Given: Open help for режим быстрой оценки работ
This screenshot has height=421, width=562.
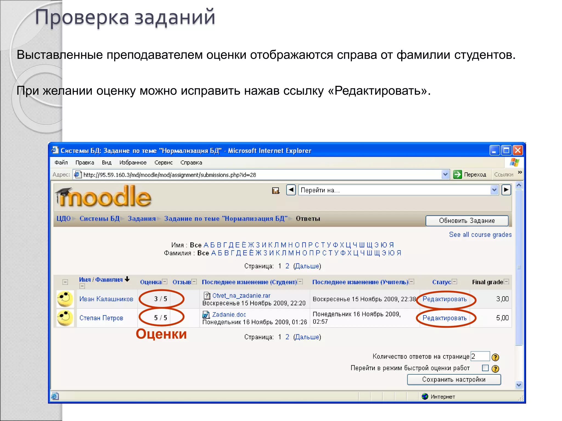Looking at the screenshot, I should [x=495, y=369].
